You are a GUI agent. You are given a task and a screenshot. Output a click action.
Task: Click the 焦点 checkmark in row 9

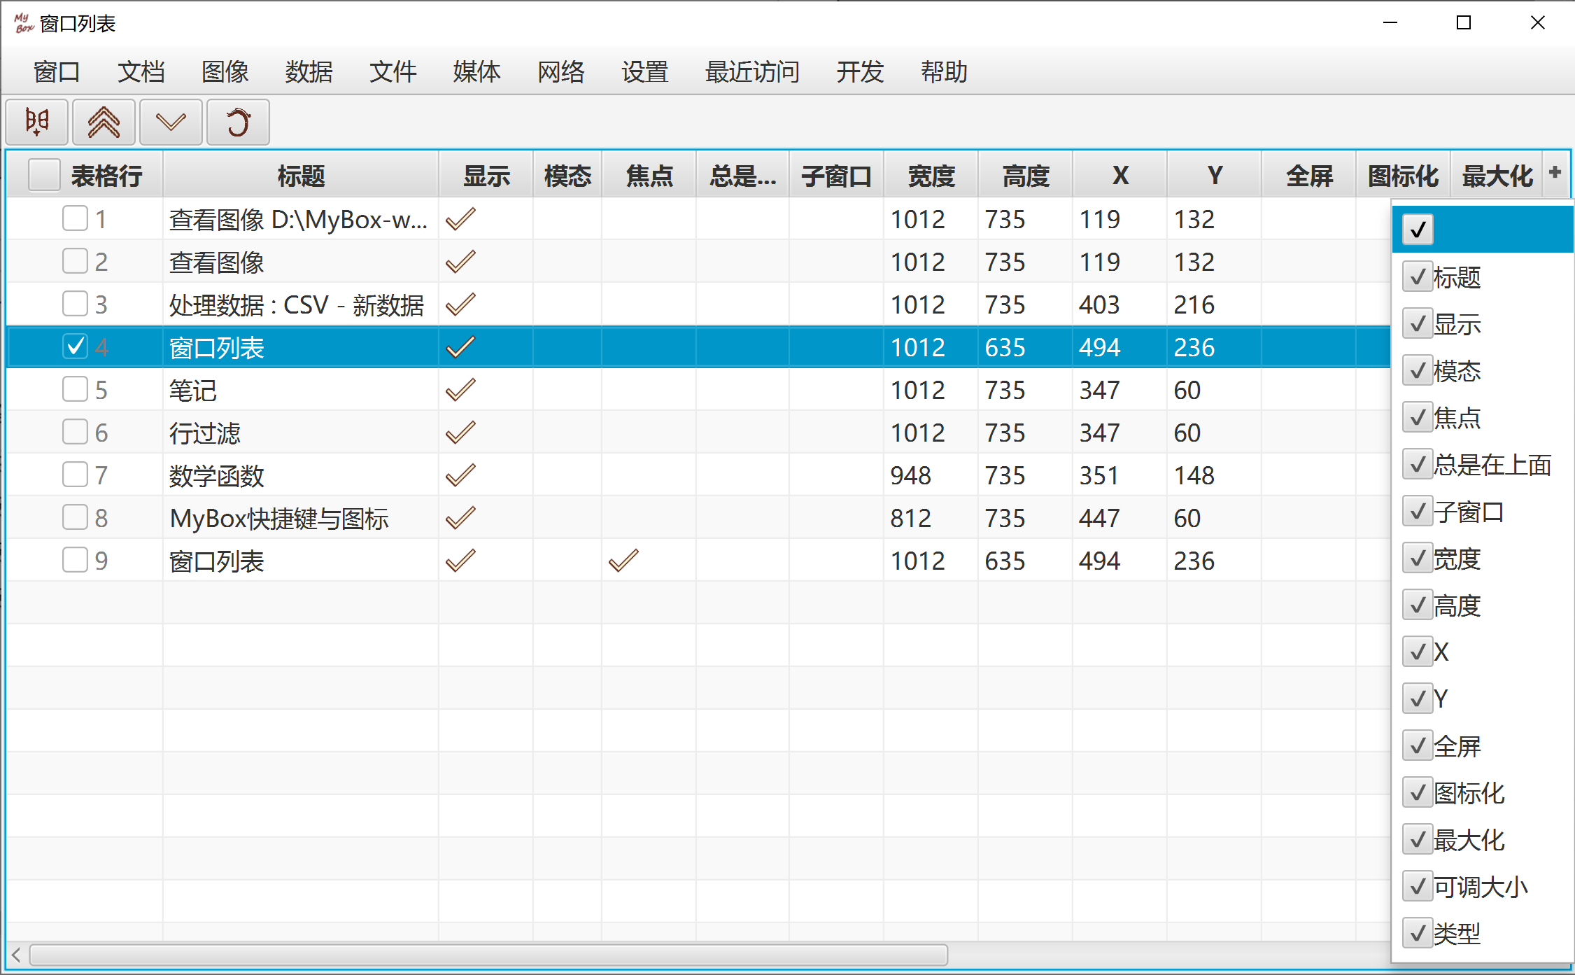pyautogui.click(x=623, y=561)
